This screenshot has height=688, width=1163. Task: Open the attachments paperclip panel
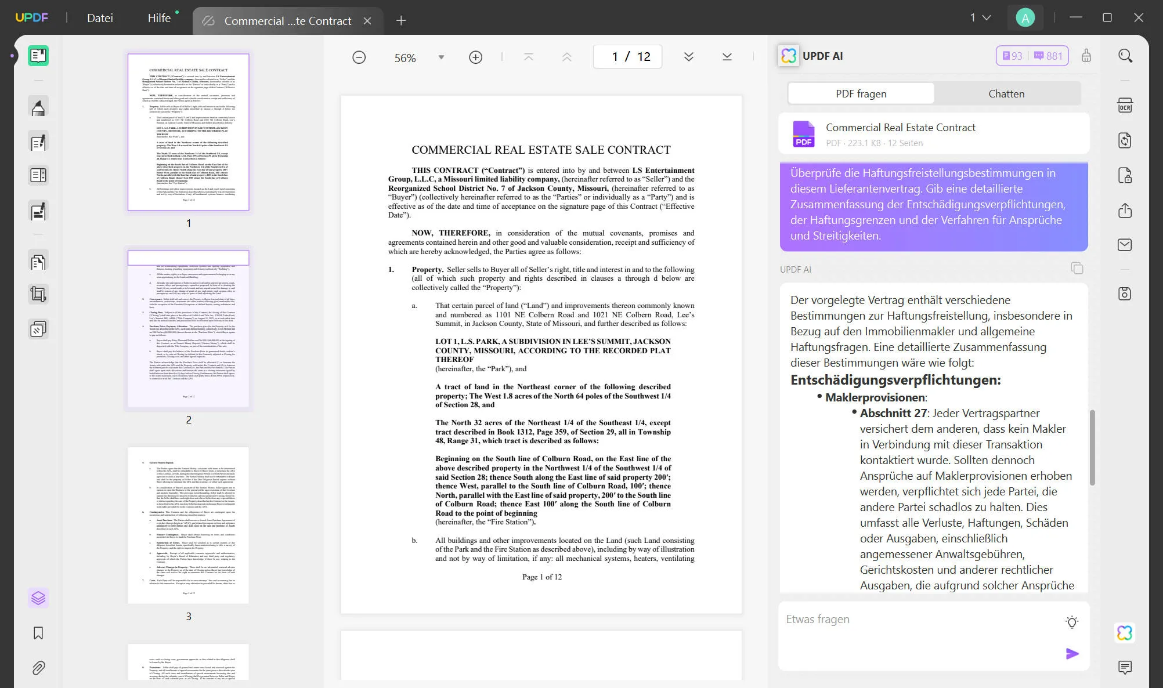pos(38,668)
